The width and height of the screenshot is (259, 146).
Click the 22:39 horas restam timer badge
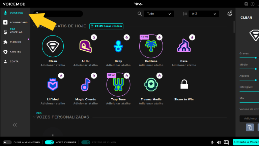click(106, 26)
